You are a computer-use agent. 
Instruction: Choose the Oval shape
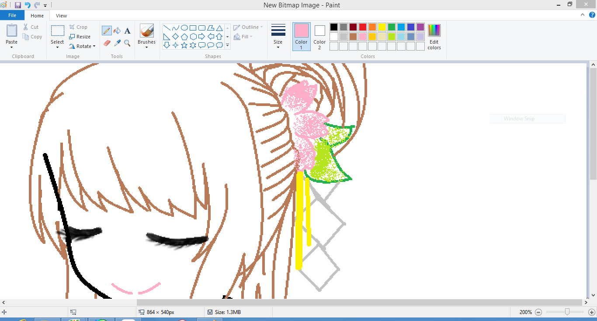click(x=184, y=28)
